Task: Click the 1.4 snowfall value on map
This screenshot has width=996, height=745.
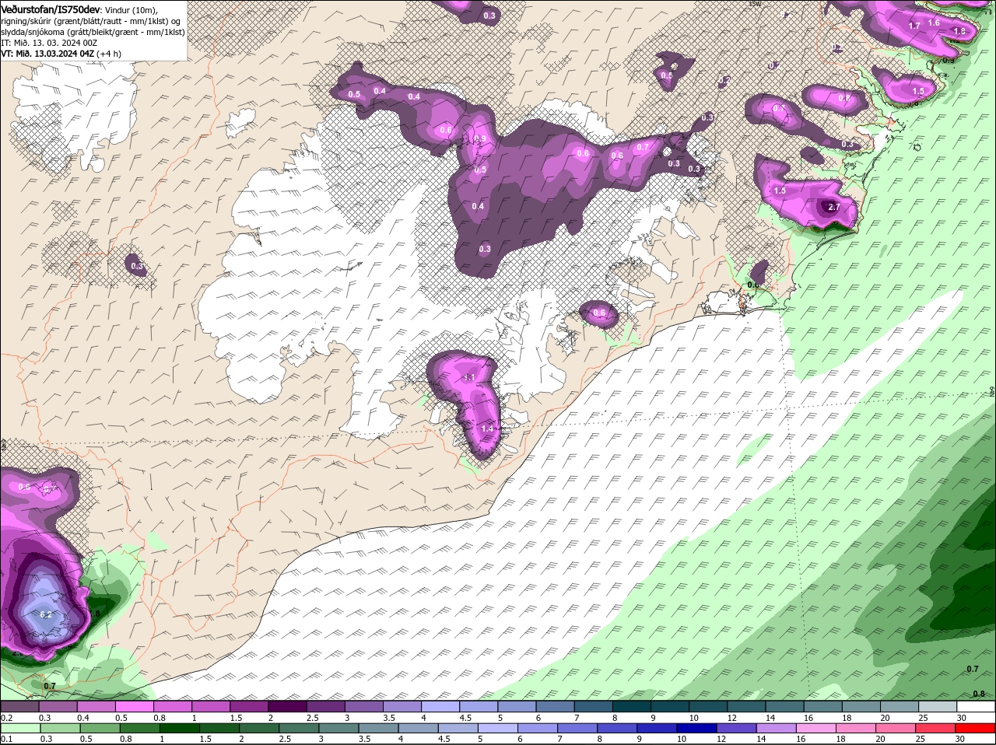Action: [x=488, y=428]
